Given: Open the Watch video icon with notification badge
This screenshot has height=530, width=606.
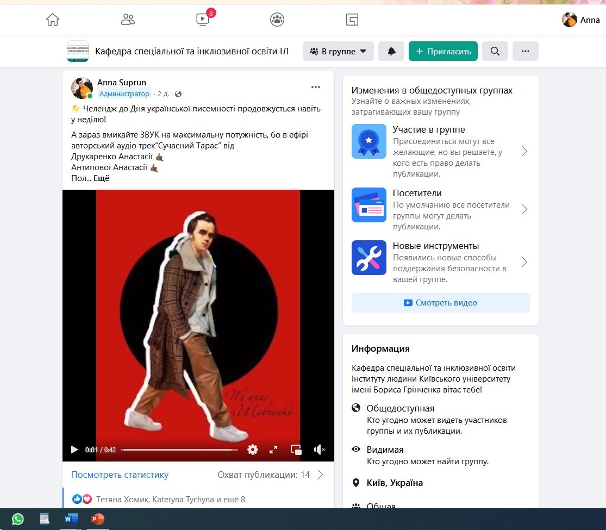Looking at the screenshot, I should coord(203,20).
